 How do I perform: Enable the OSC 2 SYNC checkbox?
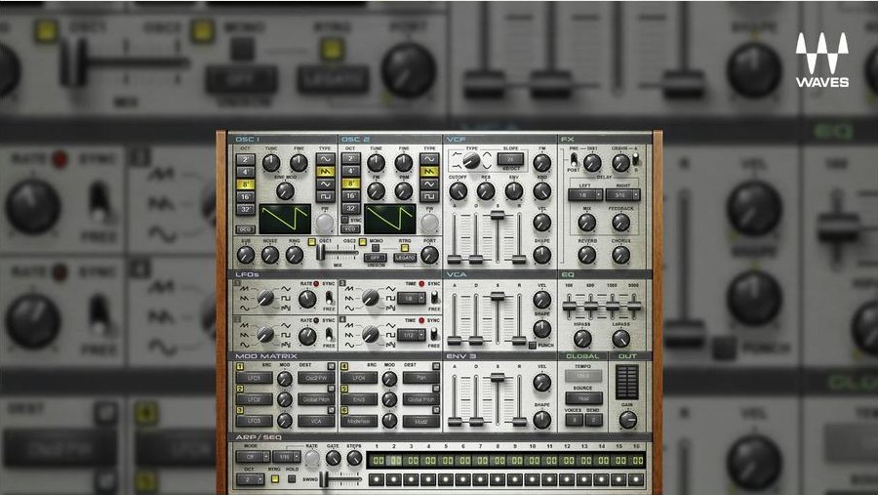(344, 220)
